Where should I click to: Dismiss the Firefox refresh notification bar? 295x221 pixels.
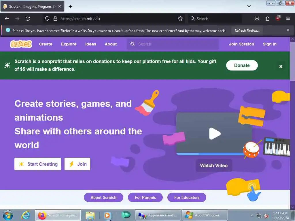coord(288,30)
